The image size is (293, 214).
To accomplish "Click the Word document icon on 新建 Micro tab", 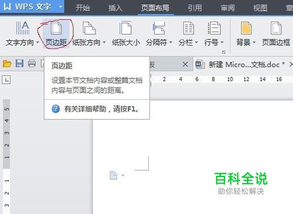I will (x=200, y=64).
